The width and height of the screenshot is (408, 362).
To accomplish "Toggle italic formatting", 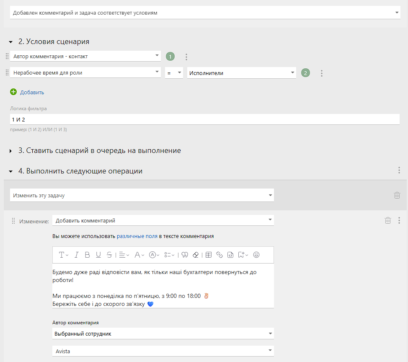I will tap(77, 255).
